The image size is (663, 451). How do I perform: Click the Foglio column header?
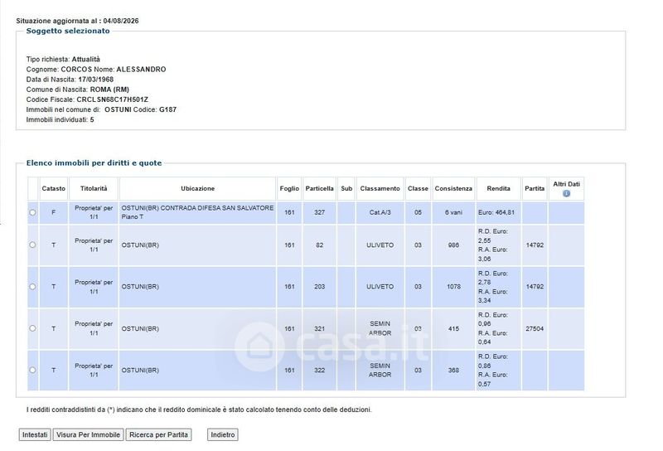[x=289, y=189]
